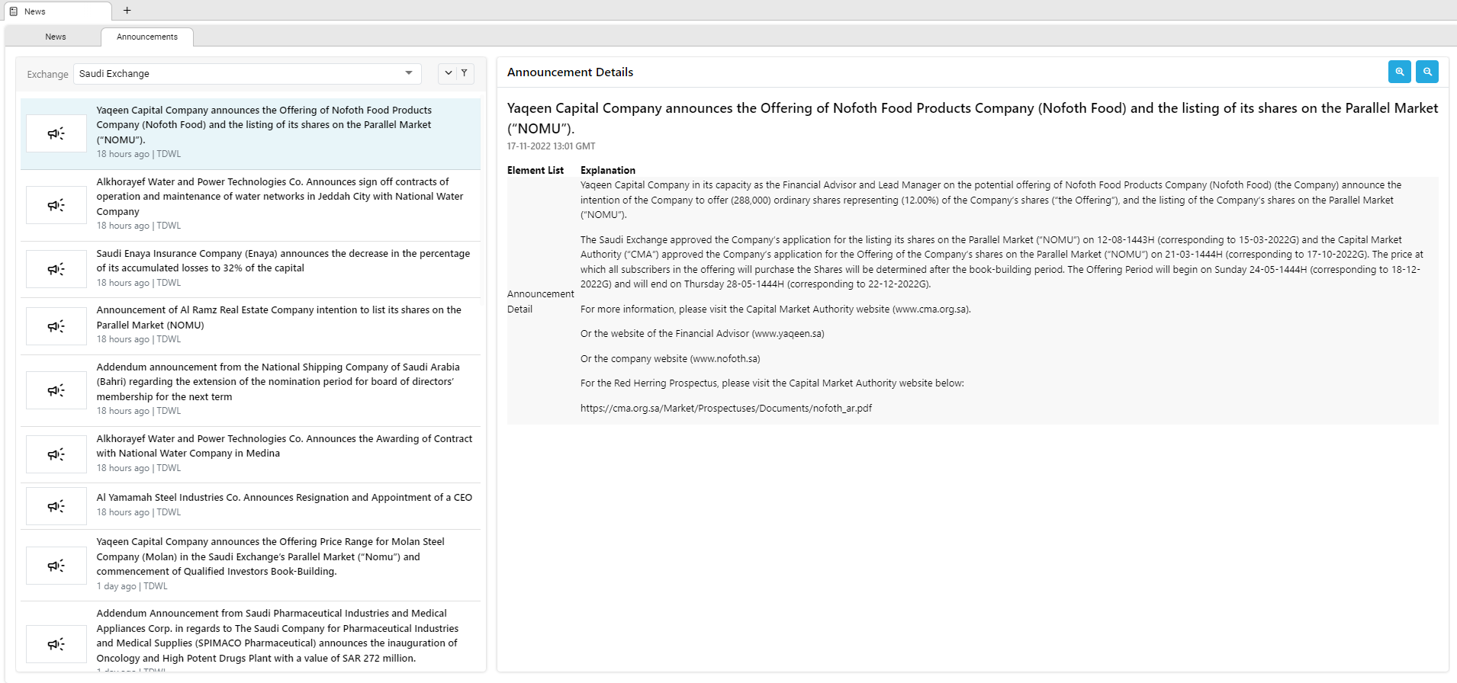Screen dimensions: 1457x683
Task: Switch to the News tab
Action: pos(56,37)
